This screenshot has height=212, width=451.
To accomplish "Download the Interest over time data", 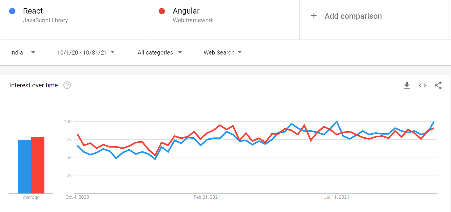I will point(407,85).
